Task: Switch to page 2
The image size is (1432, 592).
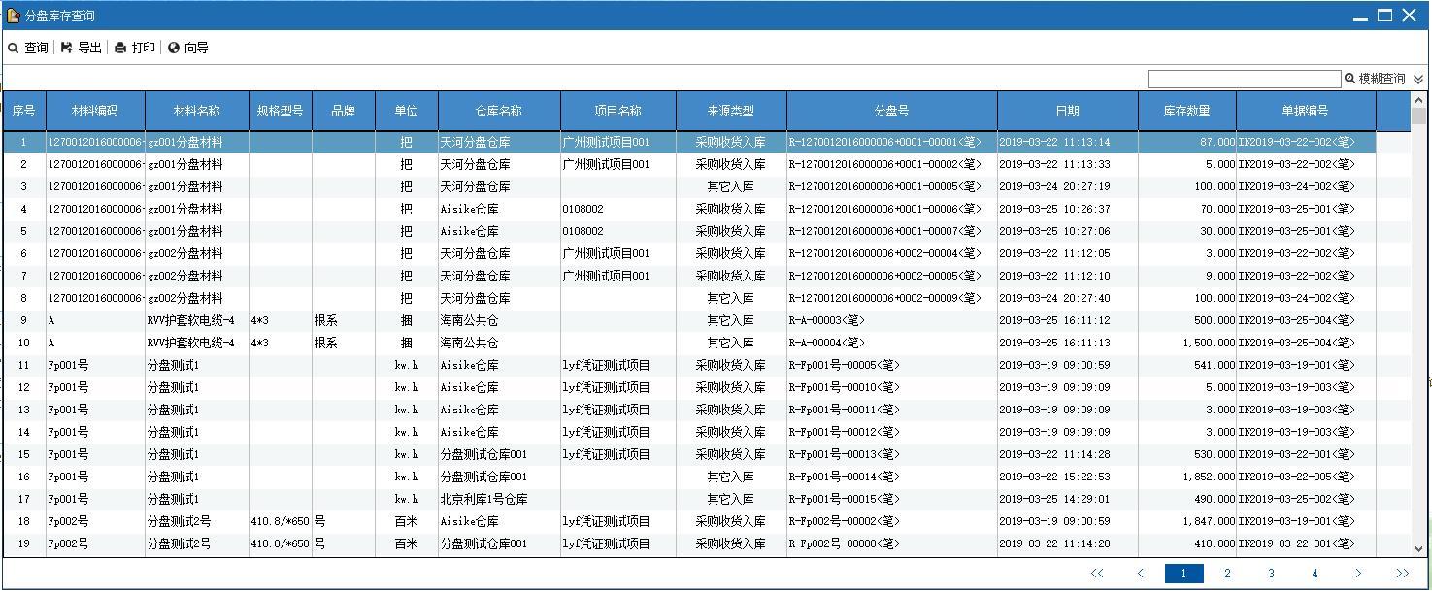Action: [1227, 574]
